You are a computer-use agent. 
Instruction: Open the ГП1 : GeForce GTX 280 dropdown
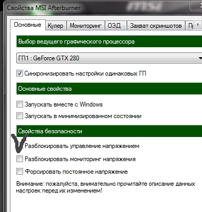click(x=109, y=58)
